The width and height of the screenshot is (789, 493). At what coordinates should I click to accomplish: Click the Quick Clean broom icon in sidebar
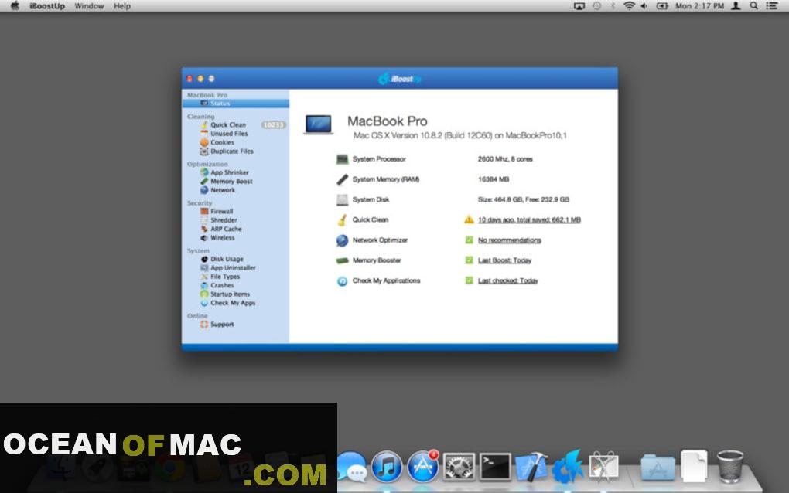click(204, 124)
